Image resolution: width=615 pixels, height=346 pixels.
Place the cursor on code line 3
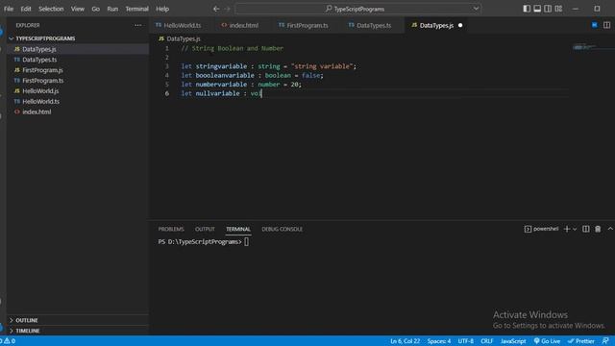[268, 66]
